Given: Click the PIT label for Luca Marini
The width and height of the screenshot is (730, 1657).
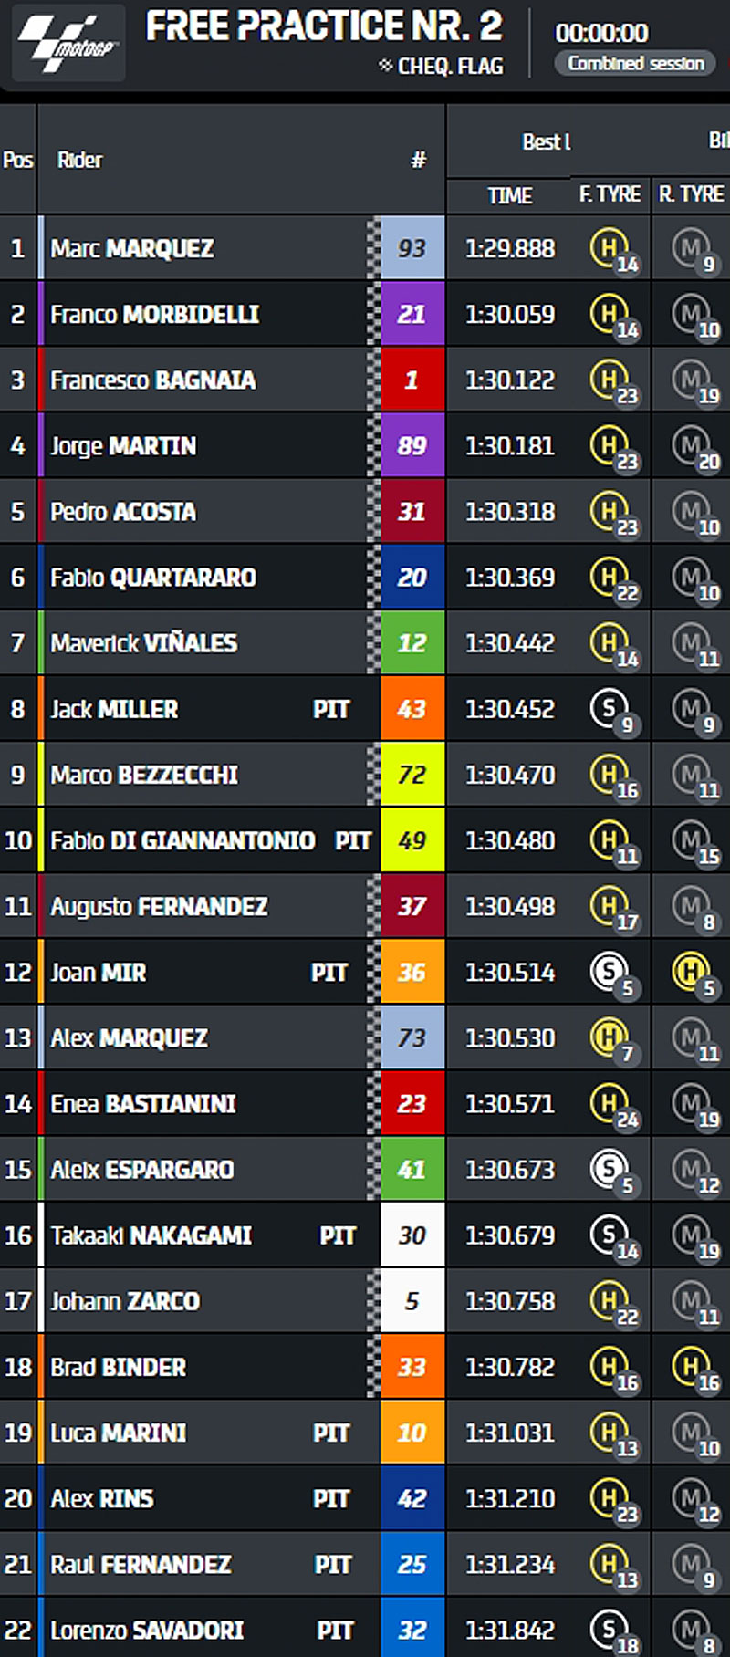Looking at the screenshot, I should click(331, 1433).
